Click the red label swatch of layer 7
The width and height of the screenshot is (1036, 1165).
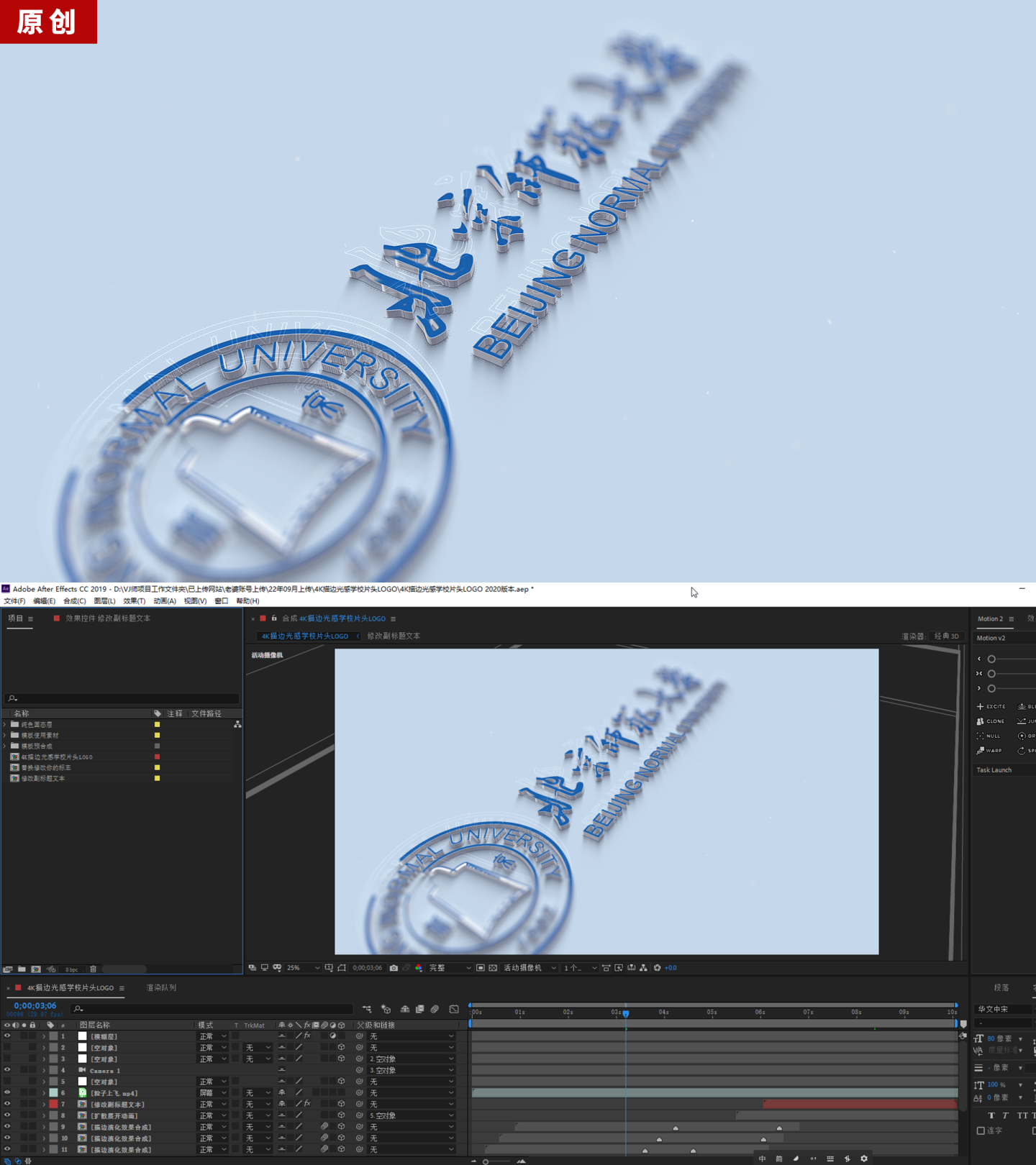pos(53,1104)
